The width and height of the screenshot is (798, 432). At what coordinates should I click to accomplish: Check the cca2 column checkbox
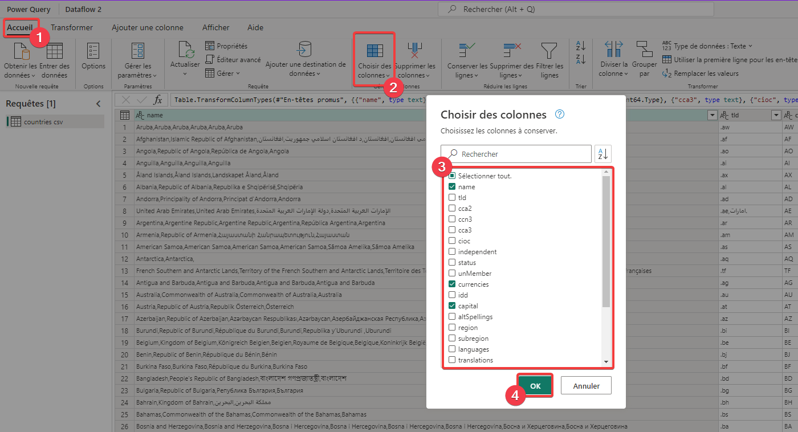coord(452,209)
